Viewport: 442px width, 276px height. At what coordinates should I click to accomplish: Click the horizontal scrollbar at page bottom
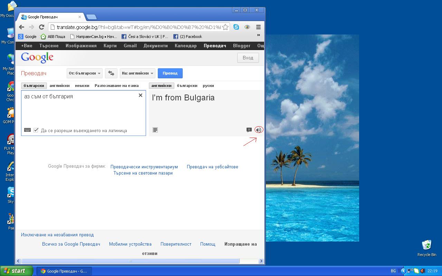pyautogui.click(x=130, y=261)
